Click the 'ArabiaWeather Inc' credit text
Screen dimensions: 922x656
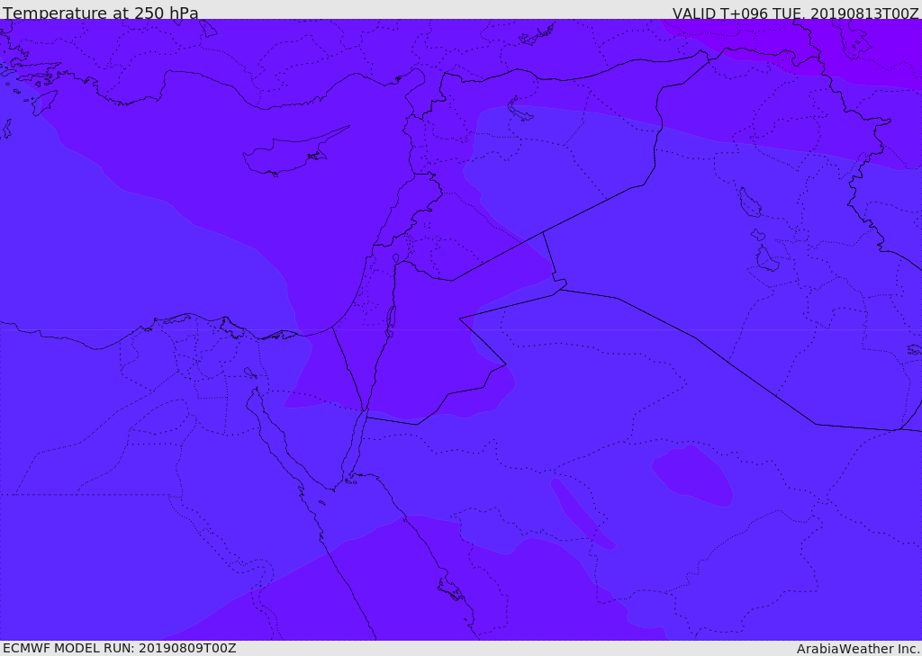click(x=856, y=649)
